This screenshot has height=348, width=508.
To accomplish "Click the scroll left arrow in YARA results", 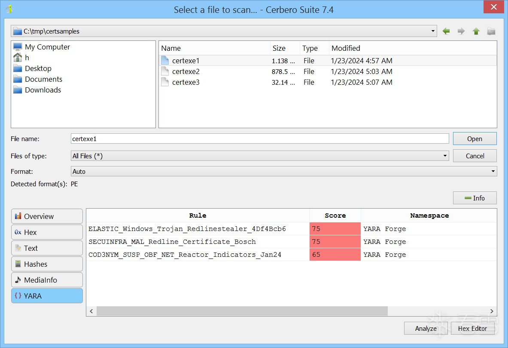I will (x=91, y=311).
